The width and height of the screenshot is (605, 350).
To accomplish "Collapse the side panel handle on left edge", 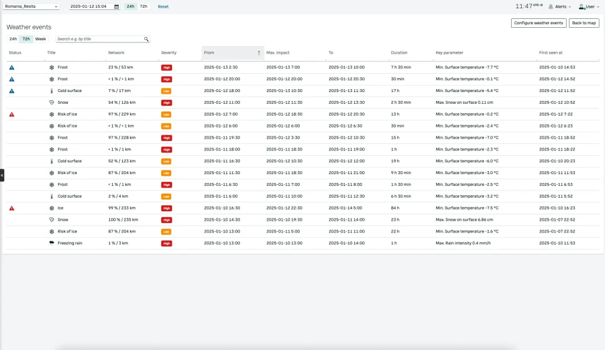I will [2, 175].
